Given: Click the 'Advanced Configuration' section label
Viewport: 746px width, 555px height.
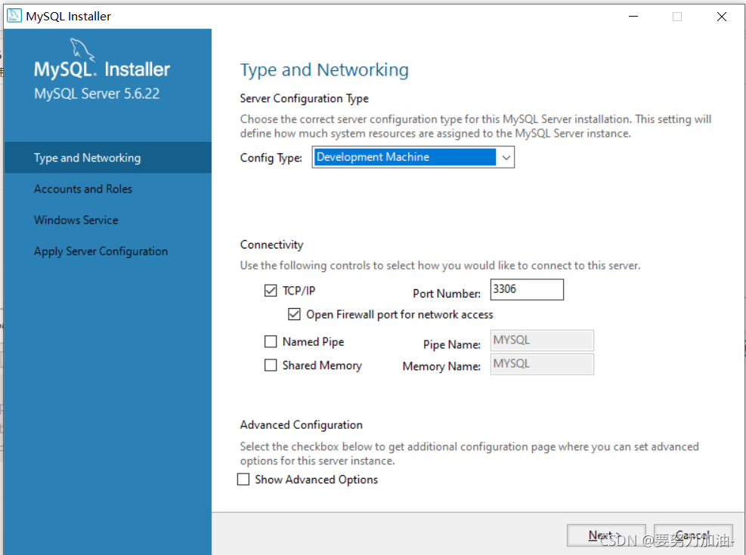Looking at the screenshot, I should coord(301,425).
